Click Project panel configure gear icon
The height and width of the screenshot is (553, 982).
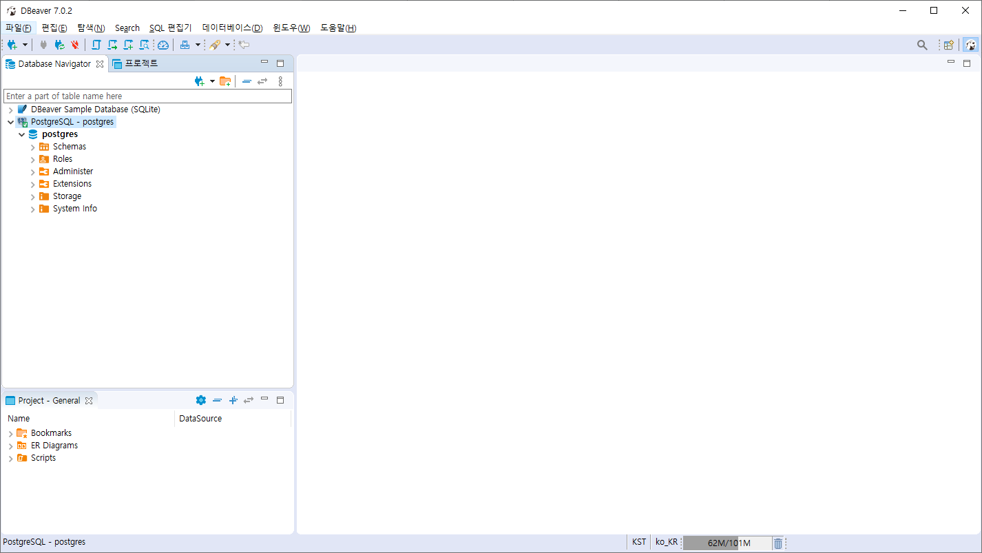click(x=201, y=400)
